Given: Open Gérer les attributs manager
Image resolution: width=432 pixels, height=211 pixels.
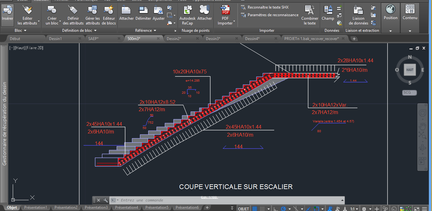Looking at the screenshot, I should pyautogui.click(x=93, y=15).
